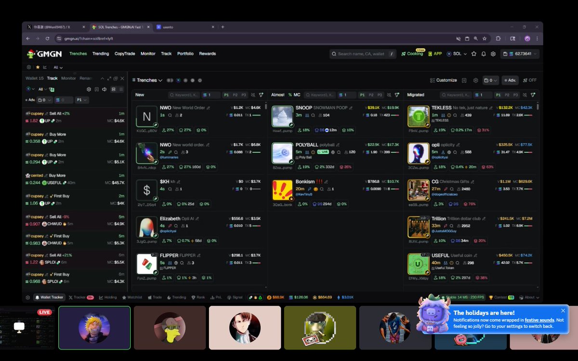Open P1 preset dropdown in wallet panel
This screenshot has height=361, width=578.
tap(82, 100)
